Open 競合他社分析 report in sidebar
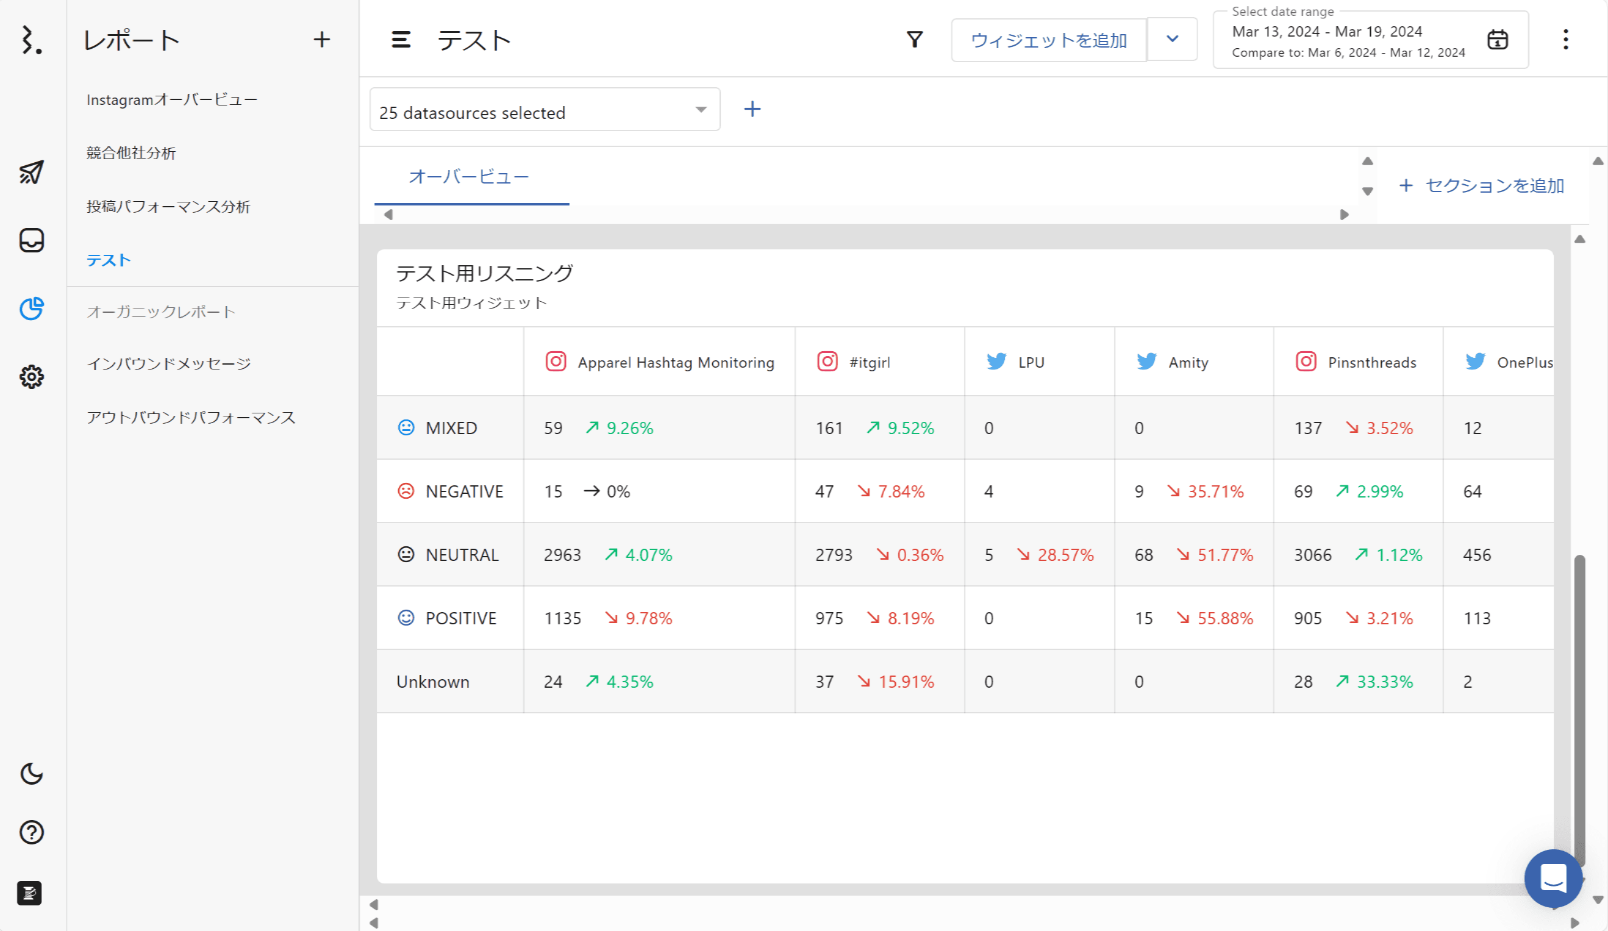The width and height of the screenshot is (1608, 931). pyautogui.click(x=132, y=153)
